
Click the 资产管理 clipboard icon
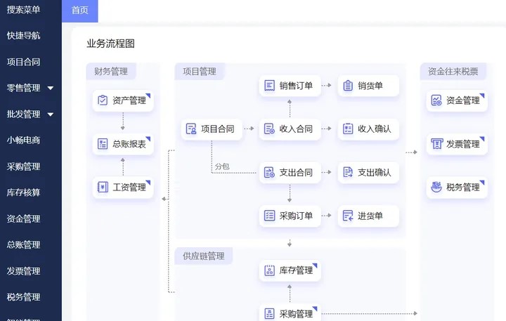(x=103, y=100)
